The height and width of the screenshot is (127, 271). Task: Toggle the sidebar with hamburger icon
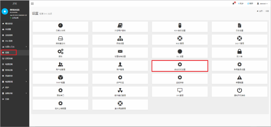pyautogui.click(x=32, y=4)
